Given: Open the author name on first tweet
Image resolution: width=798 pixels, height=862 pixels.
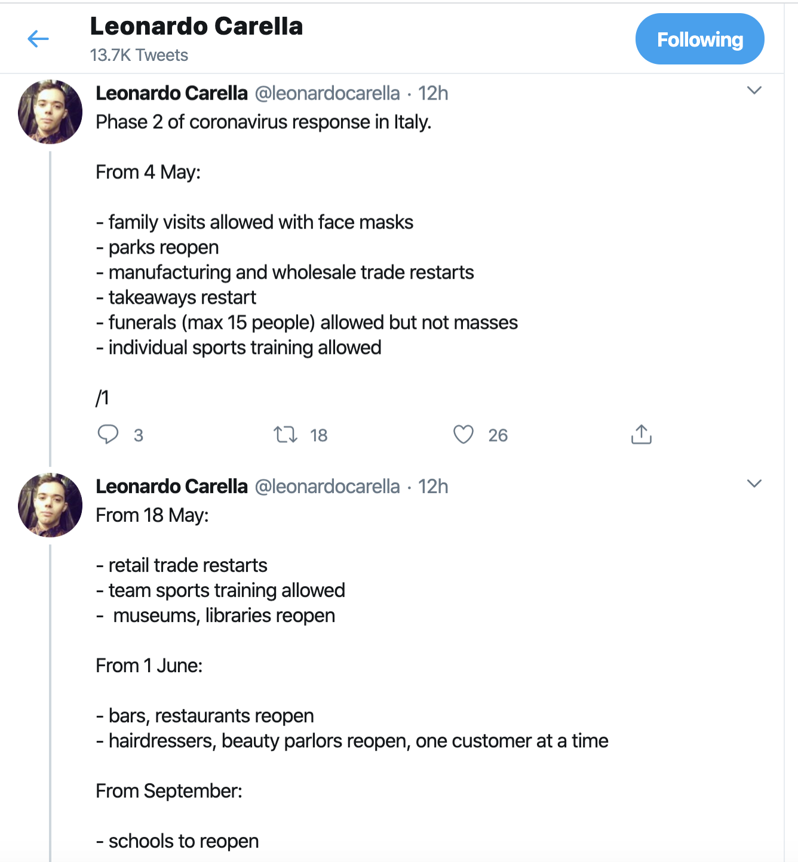Looking at the screenshot, I should coord(171,94).
